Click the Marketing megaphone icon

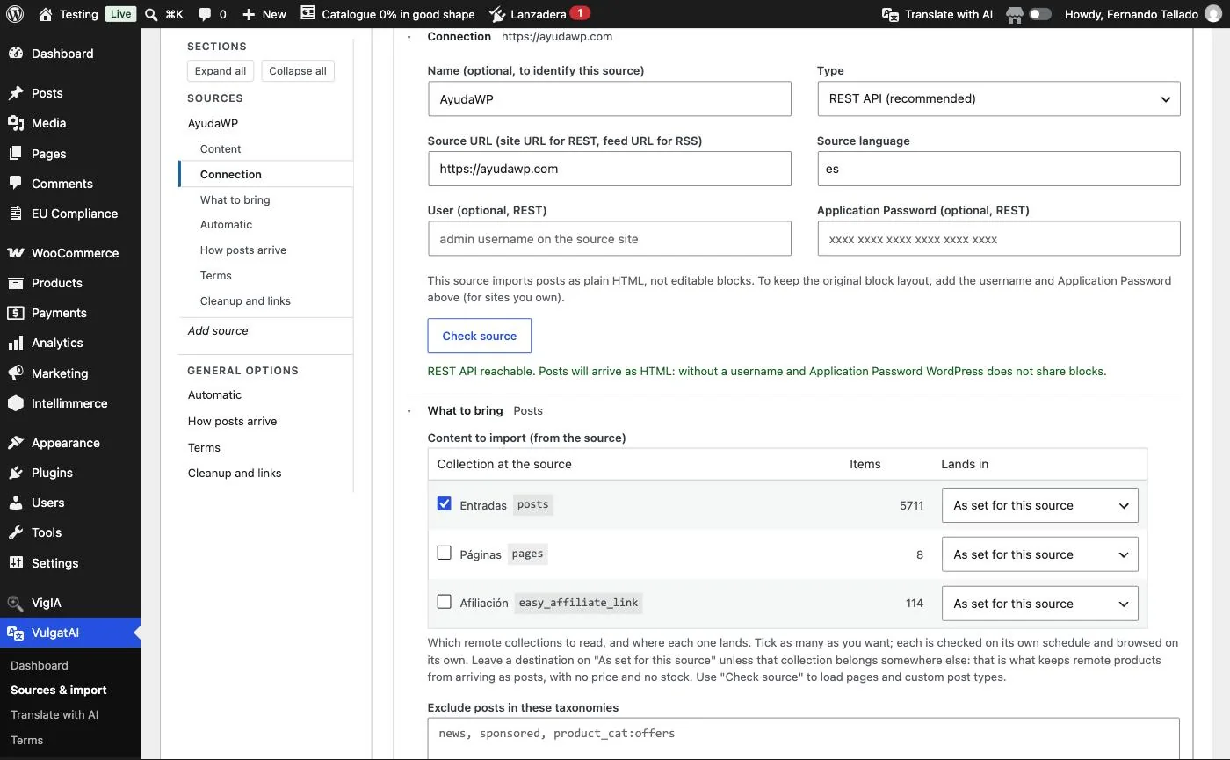[x=16, y=373]
